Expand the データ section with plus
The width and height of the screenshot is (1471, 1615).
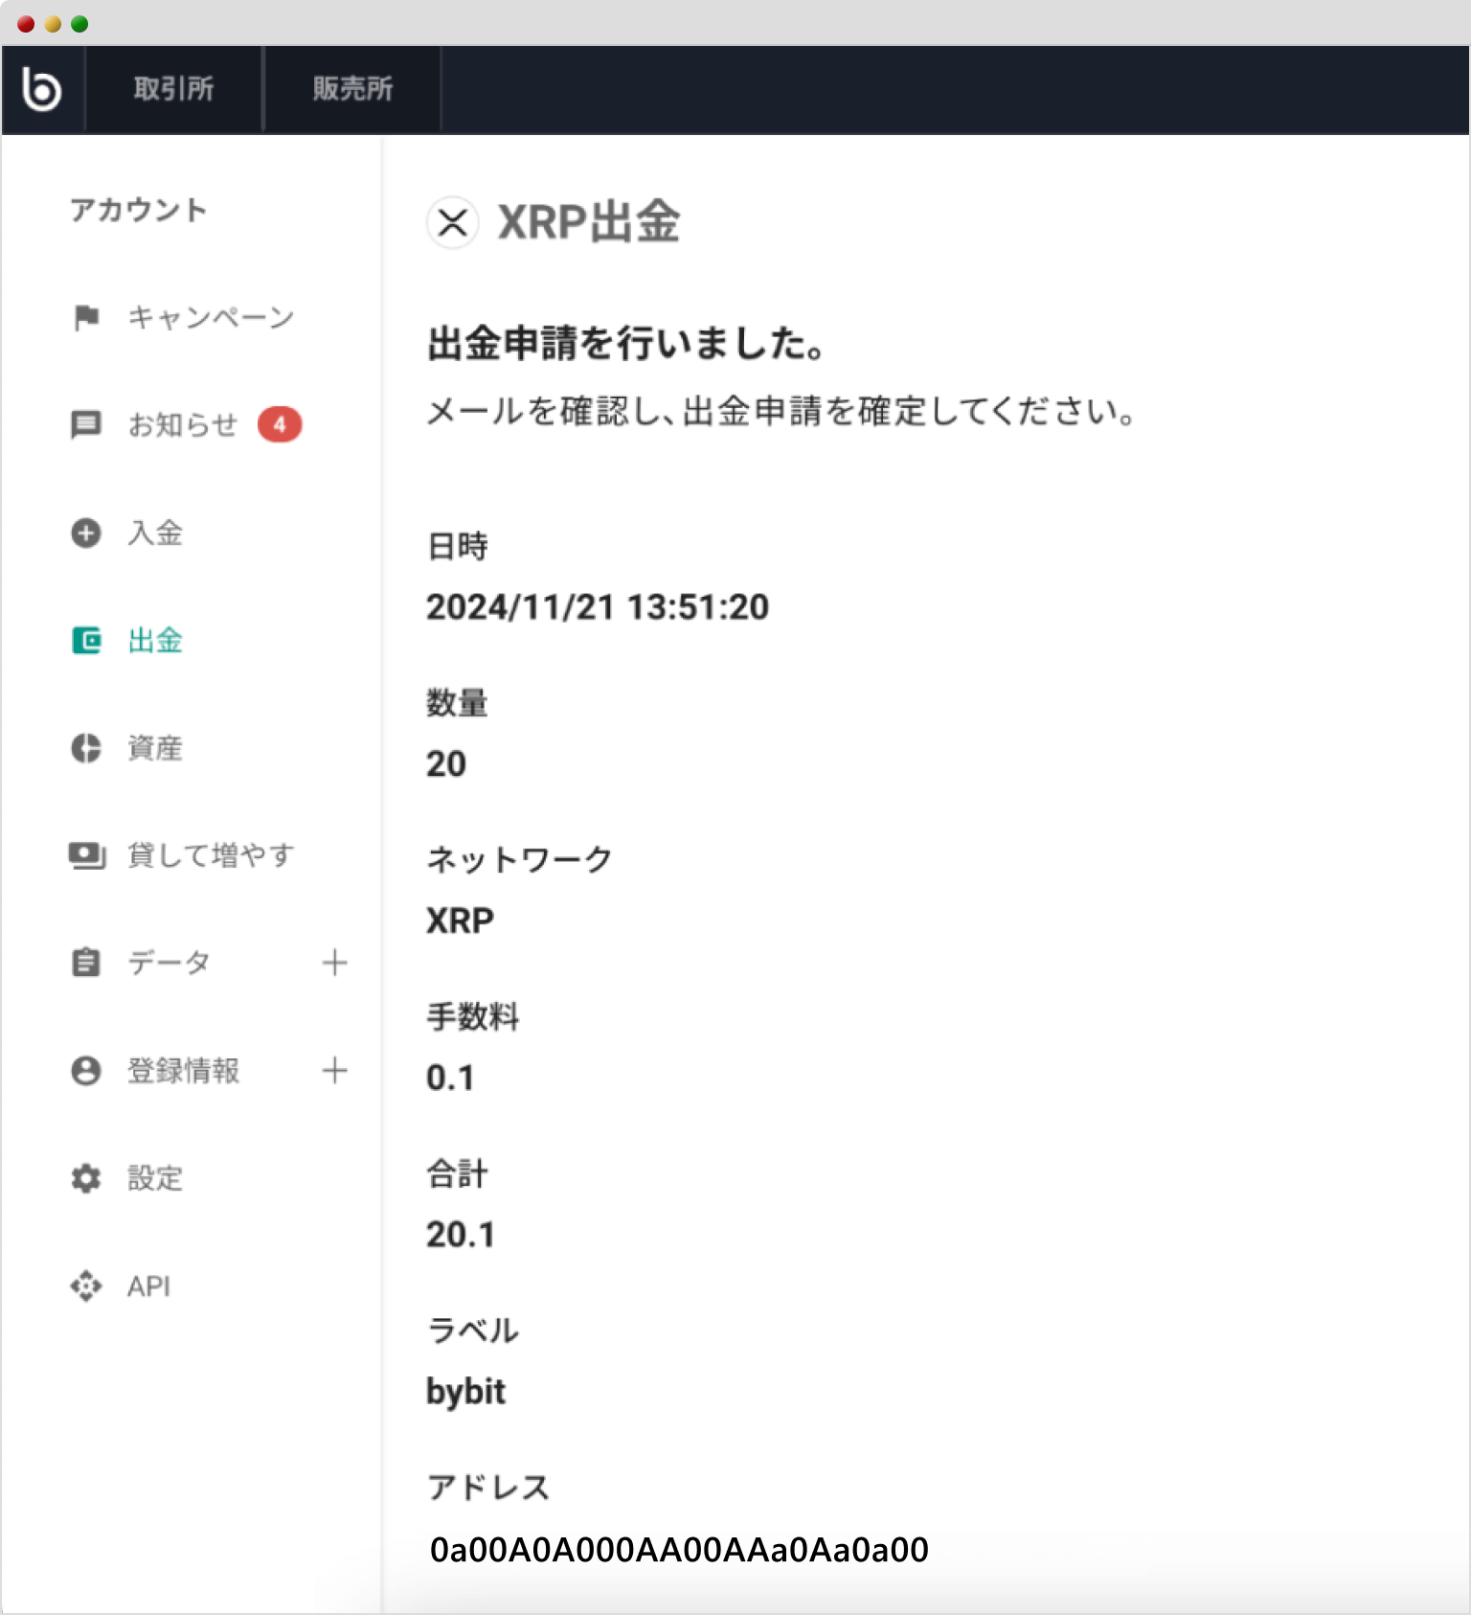tap(334, 963)
